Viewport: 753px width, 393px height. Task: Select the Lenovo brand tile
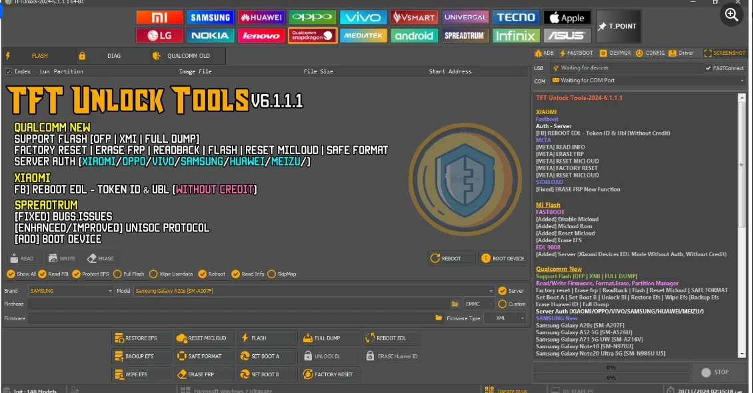point(261,35)
